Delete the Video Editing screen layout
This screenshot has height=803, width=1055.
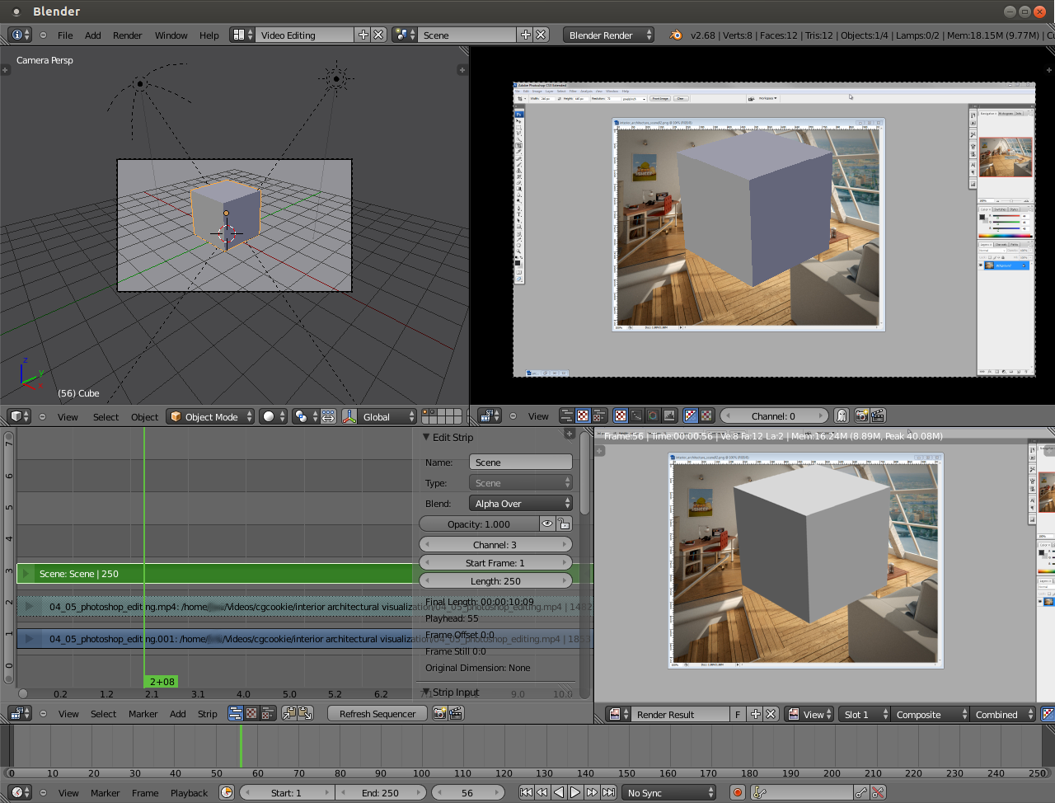pos(378,35)
